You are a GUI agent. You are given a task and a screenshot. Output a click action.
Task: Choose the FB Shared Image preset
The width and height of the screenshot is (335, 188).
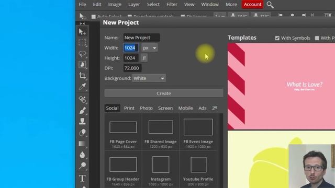click(x=161, y=132)
